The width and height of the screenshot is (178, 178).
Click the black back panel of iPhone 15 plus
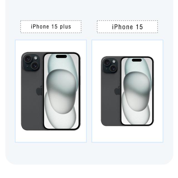point(32,102)
